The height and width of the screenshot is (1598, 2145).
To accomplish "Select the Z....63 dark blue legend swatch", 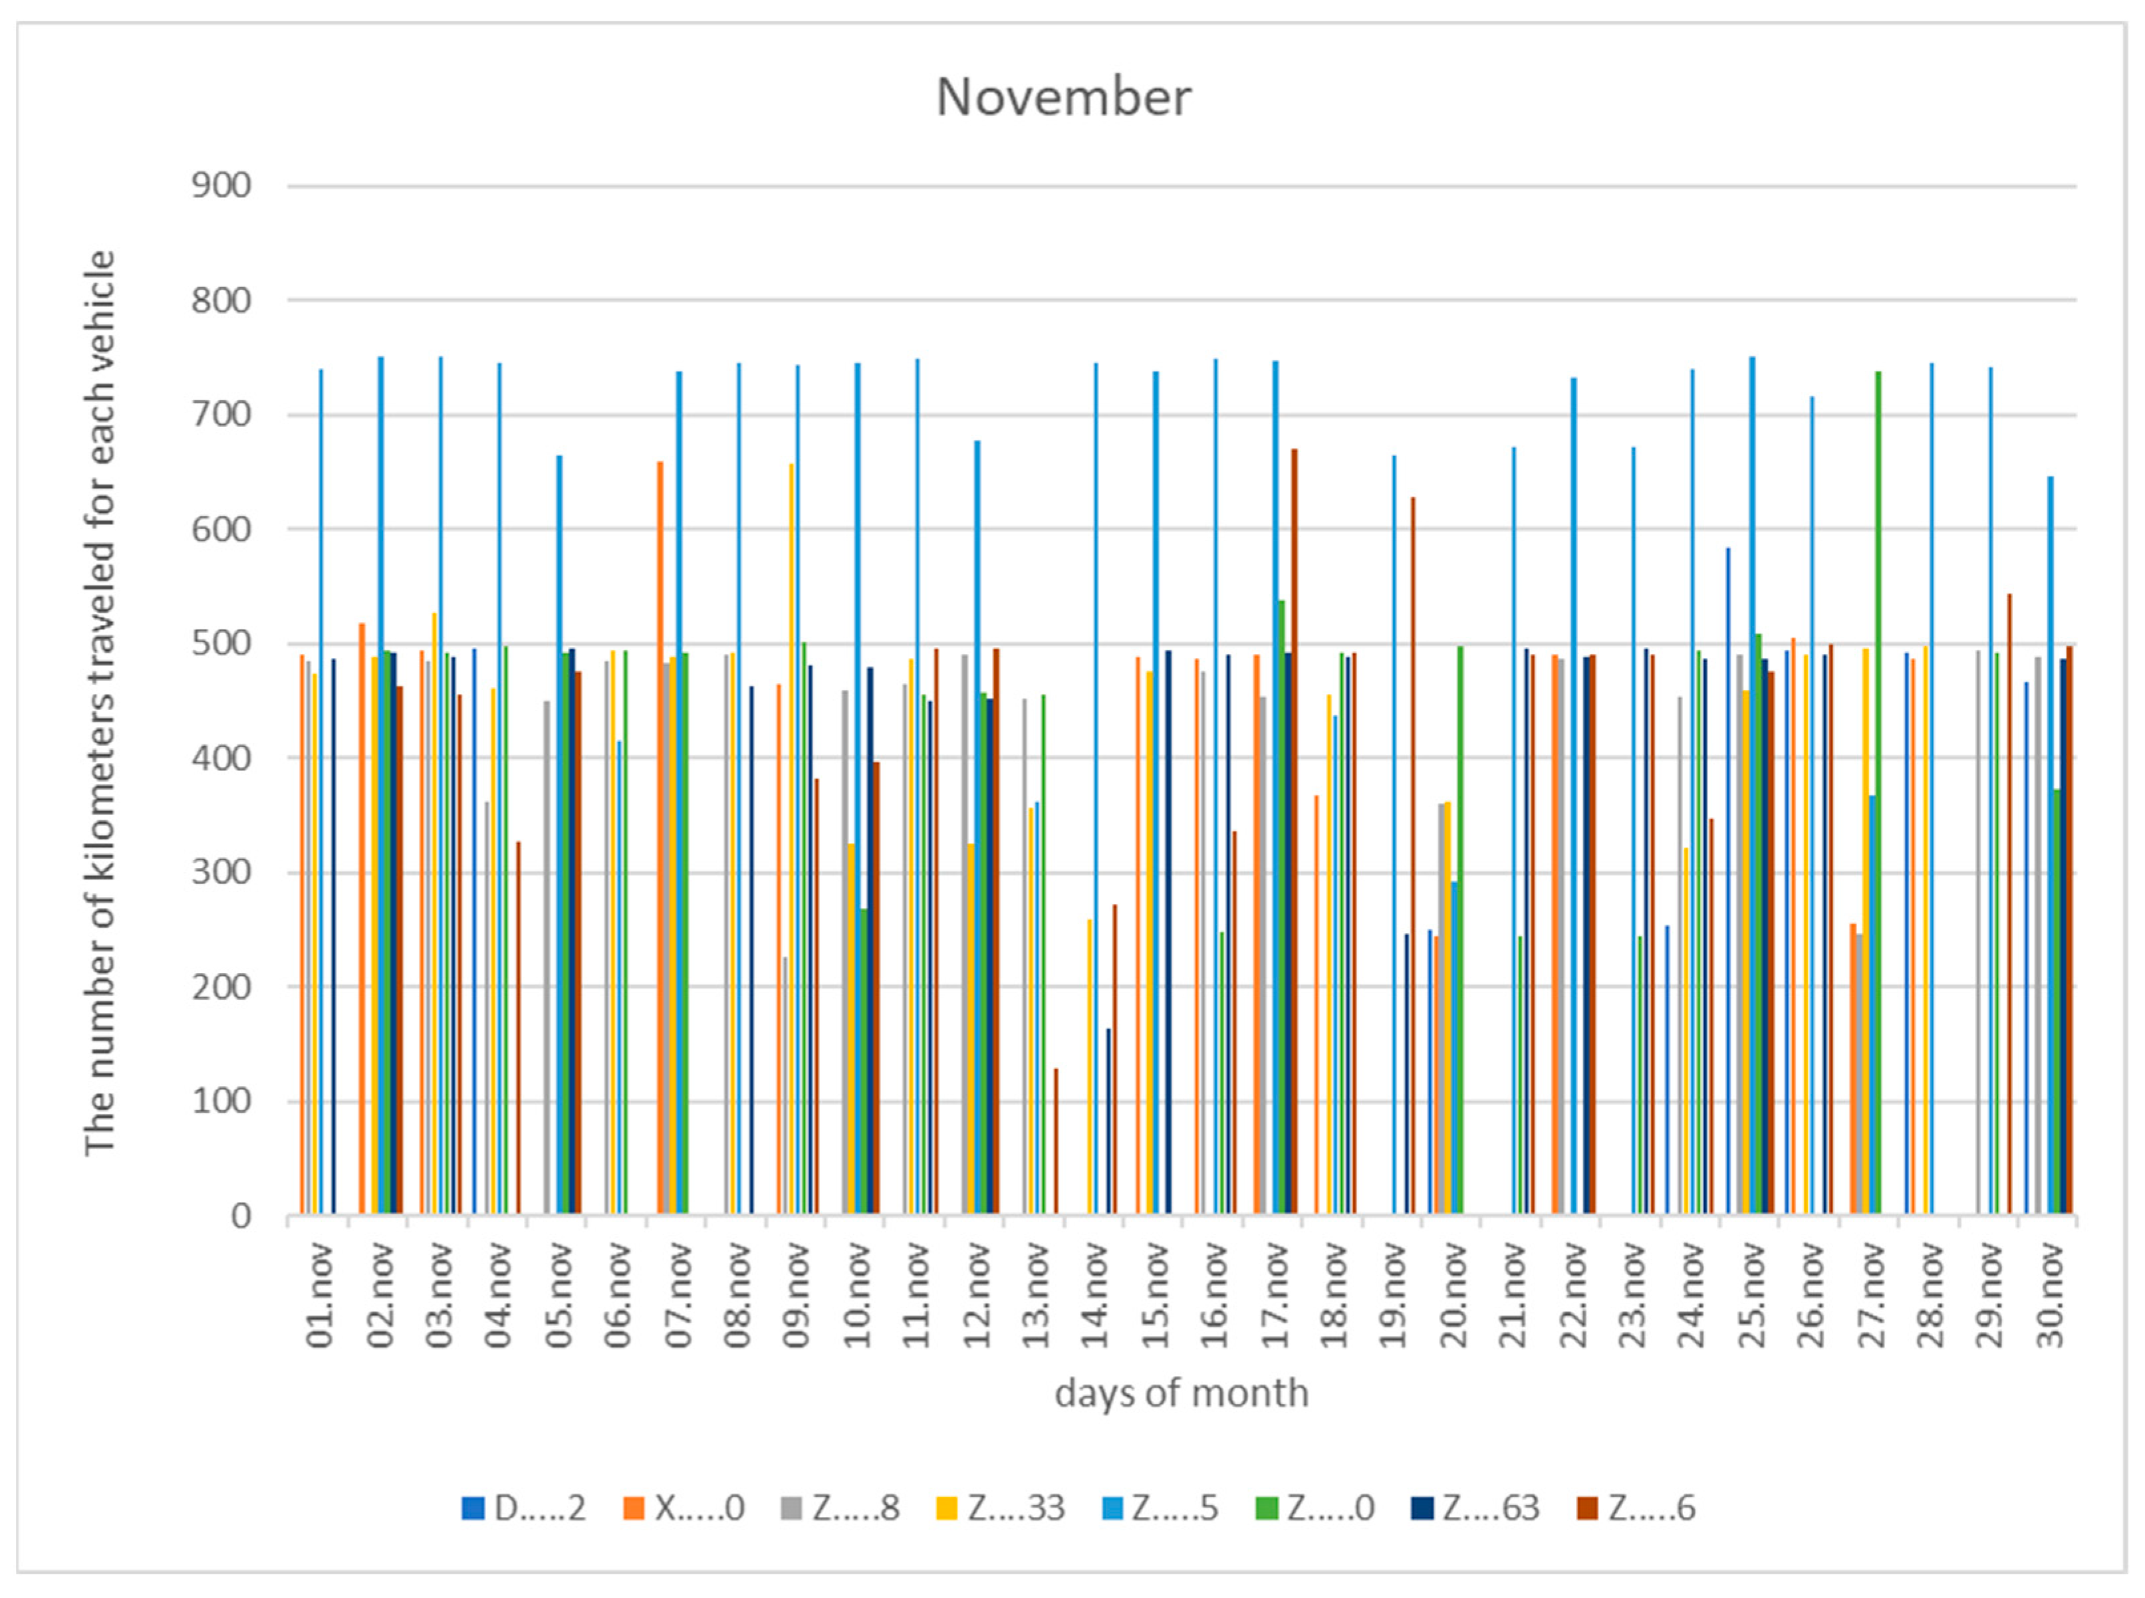I will 1423,1508.
